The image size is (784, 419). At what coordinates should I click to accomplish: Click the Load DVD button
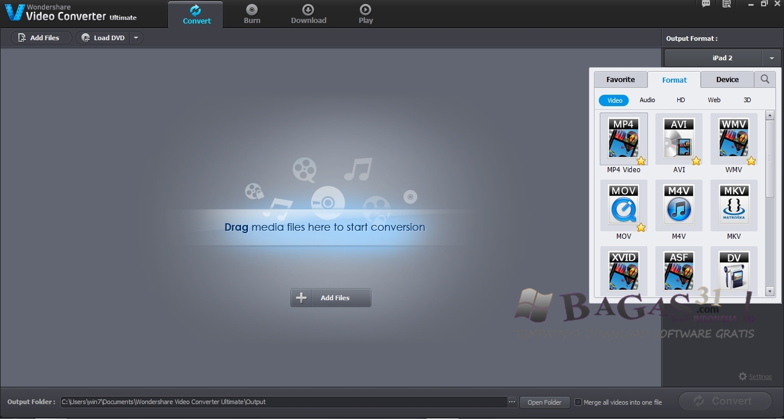(x=103, y=38)
